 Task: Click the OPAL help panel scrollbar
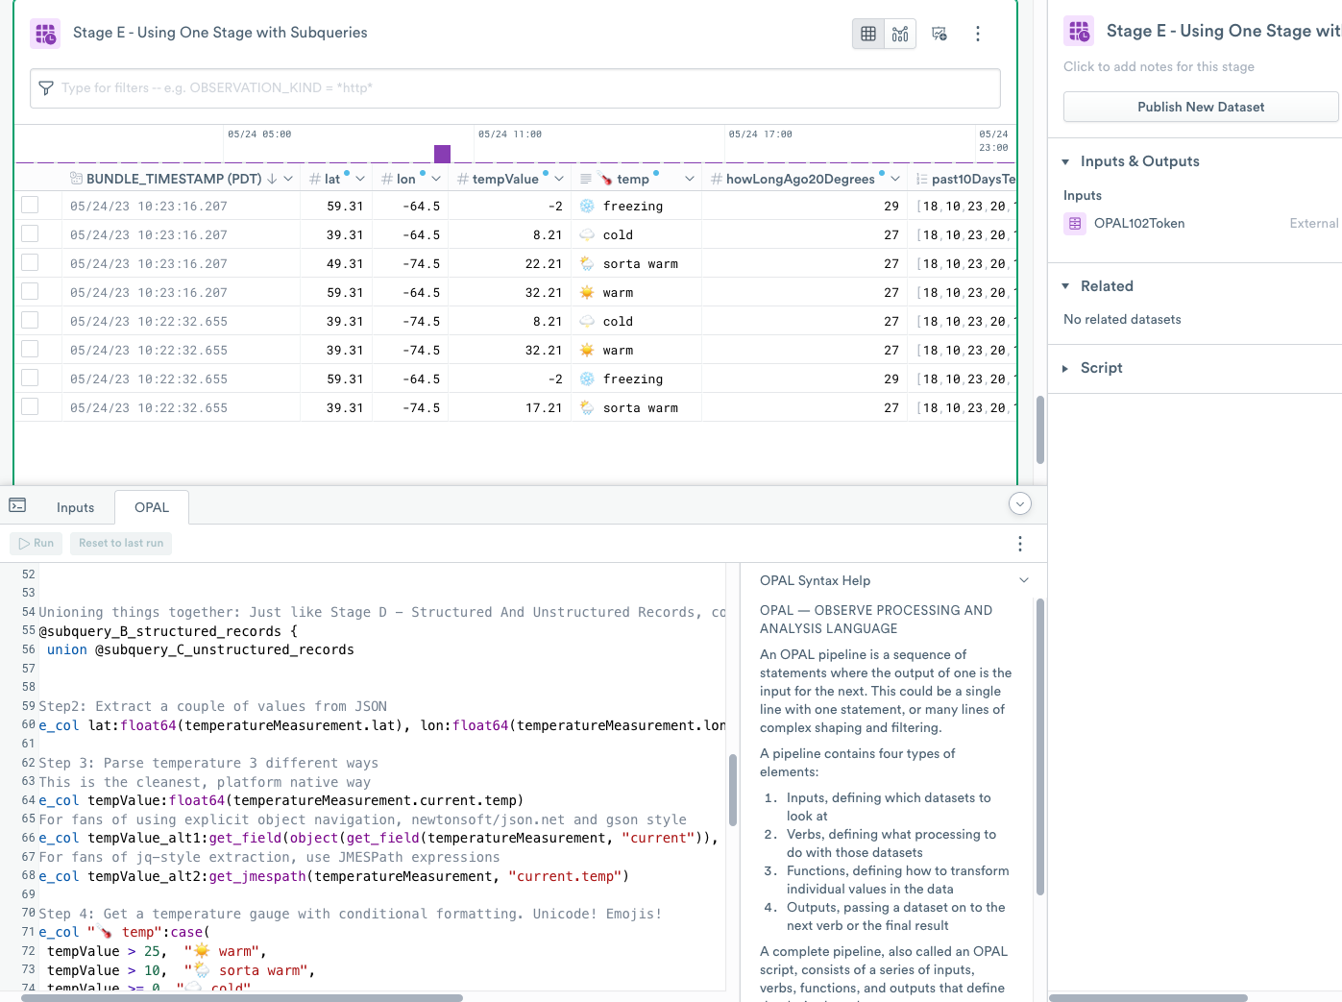pyautogui.click(x=1040, y=746)
